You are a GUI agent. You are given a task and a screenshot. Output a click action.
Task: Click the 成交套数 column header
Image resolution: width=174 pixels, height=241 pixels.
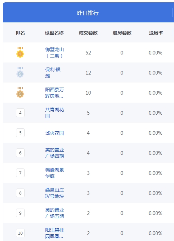(x=88, y=33)
